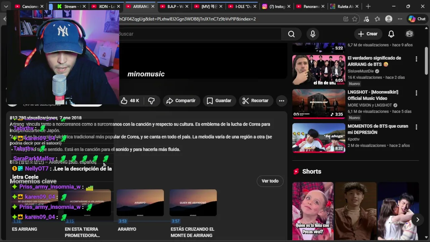Close the Instagram tab
Image resolution: width=430 pixels, height=242 pixels.
tap(288, 6)
